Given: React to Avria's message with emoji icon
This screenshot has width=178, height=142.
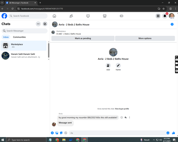Looking at the screenshot, I should (122, 118).
